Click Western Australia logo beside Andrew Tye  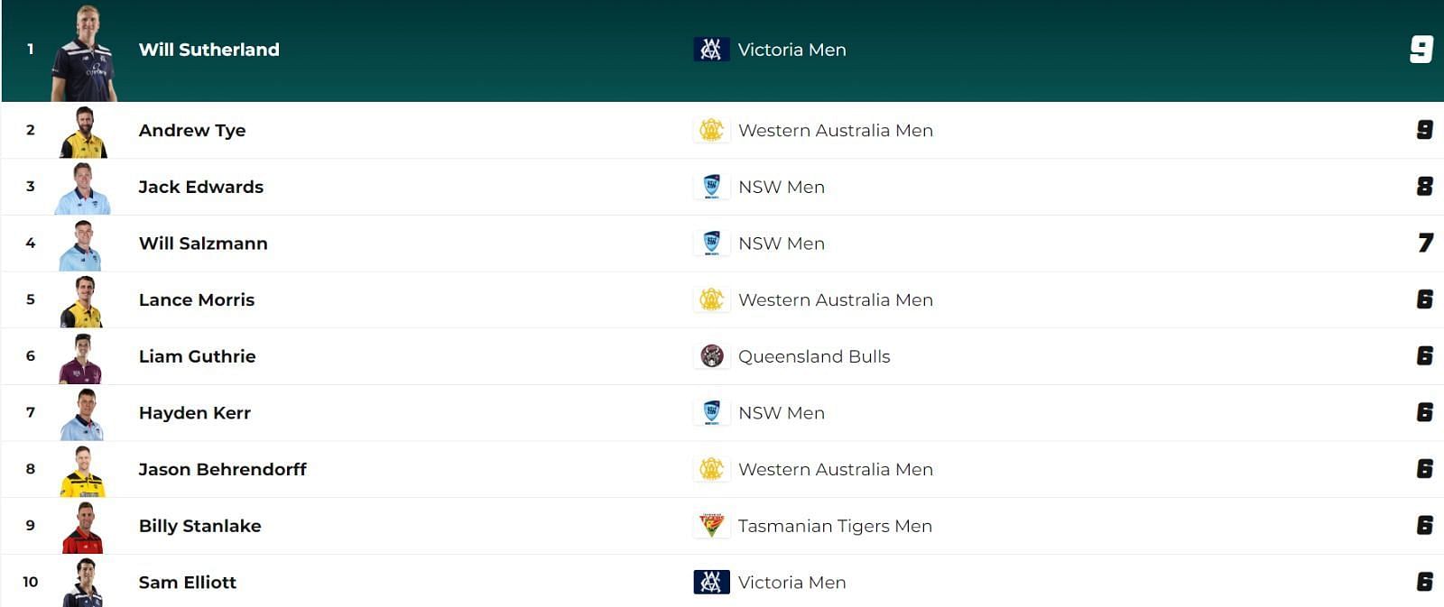pyautogui.click(x=711, y=130)
